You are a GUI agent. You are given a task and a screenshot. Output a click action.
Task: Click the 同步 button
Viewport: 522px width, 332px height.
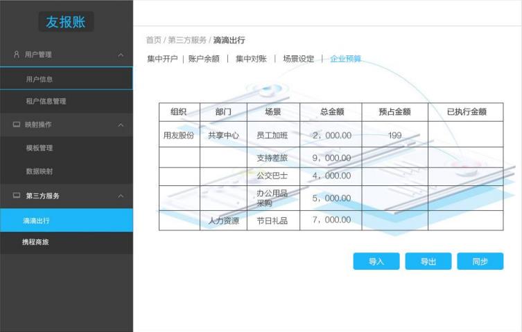point(480,261)
